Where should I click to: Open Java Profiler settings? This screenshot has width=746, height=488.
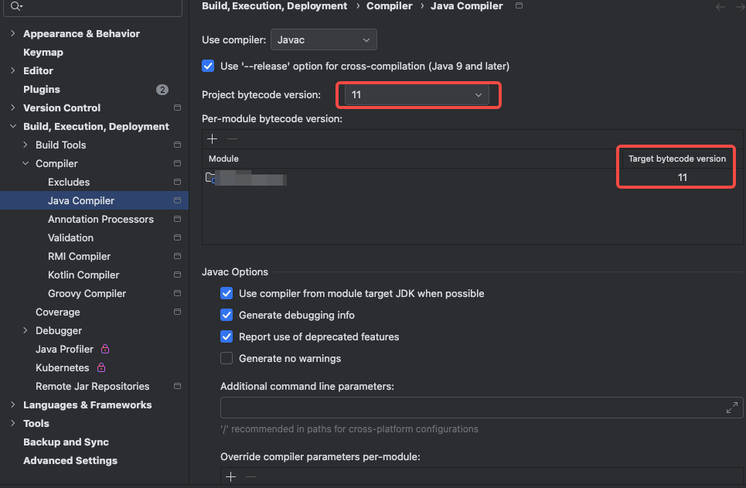[x=64, y=349]
